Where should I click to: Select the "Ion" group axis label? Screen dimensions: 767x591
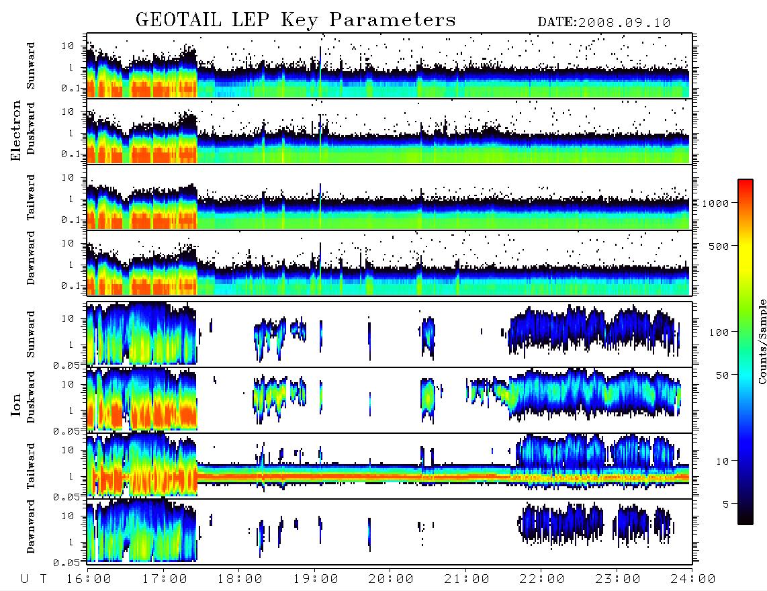16,405
